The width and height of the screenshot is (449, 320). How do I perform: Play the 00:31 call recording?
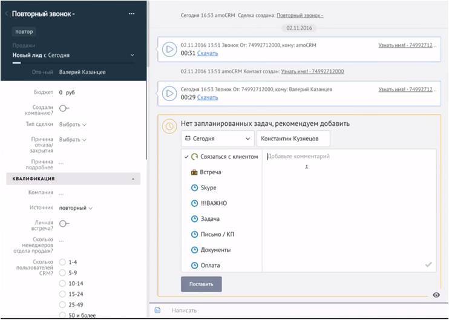pyautogui.click(x=169, y=49)
